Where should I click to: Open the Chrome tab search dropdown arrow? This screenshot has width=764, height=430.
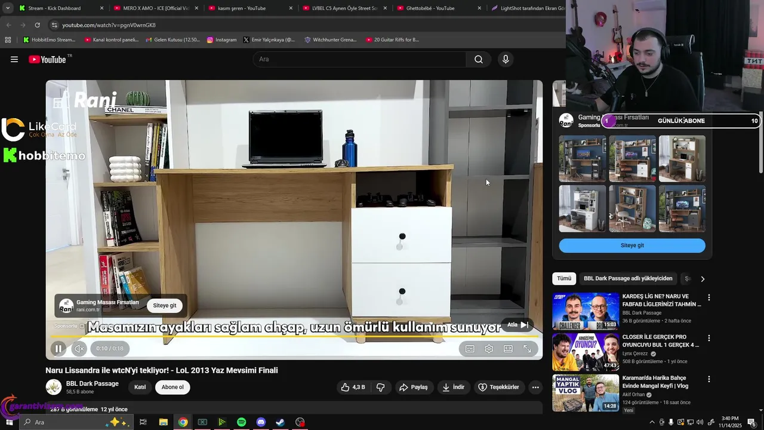8,8
